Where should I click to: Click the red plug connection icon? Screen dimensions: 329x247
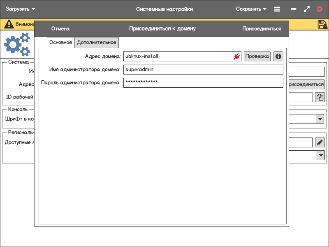(236, 56)
